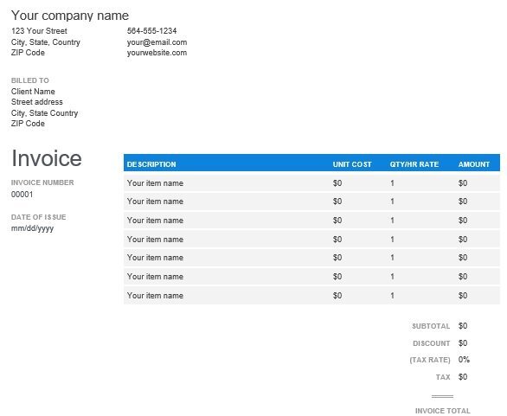Click the DESCRIPTION column header

[x=151, y=164]
